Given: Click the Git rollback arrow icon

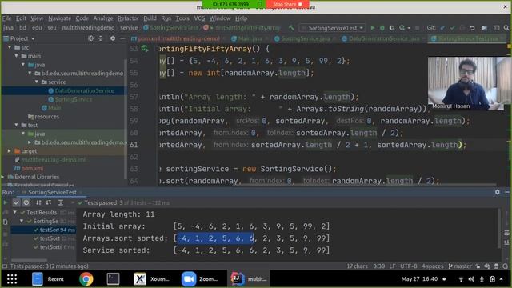Looking at the screenshot, I should point(472,28).
